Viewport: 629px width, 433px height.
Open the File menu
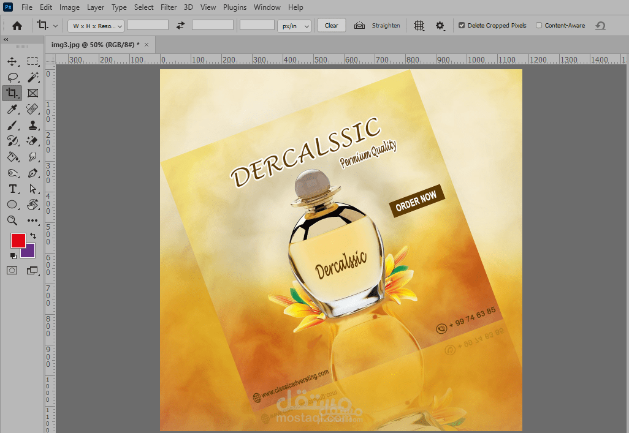(x=27, y=7)
